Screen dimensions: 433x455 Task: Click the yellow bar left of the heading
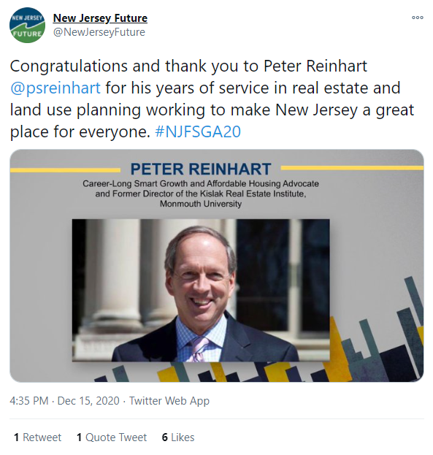(65, 170)
